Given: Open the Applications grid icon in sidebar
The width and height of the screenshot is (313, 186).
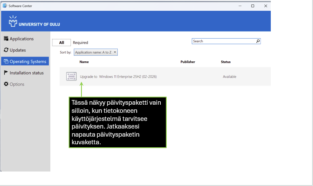Looking at the screenshot, I should pos(6,39).
